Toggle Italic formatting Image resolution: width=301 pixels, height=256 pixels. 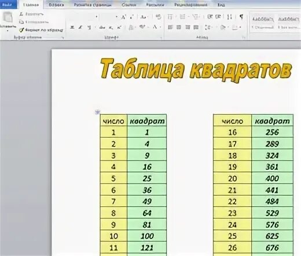click(x=80, y=27)
